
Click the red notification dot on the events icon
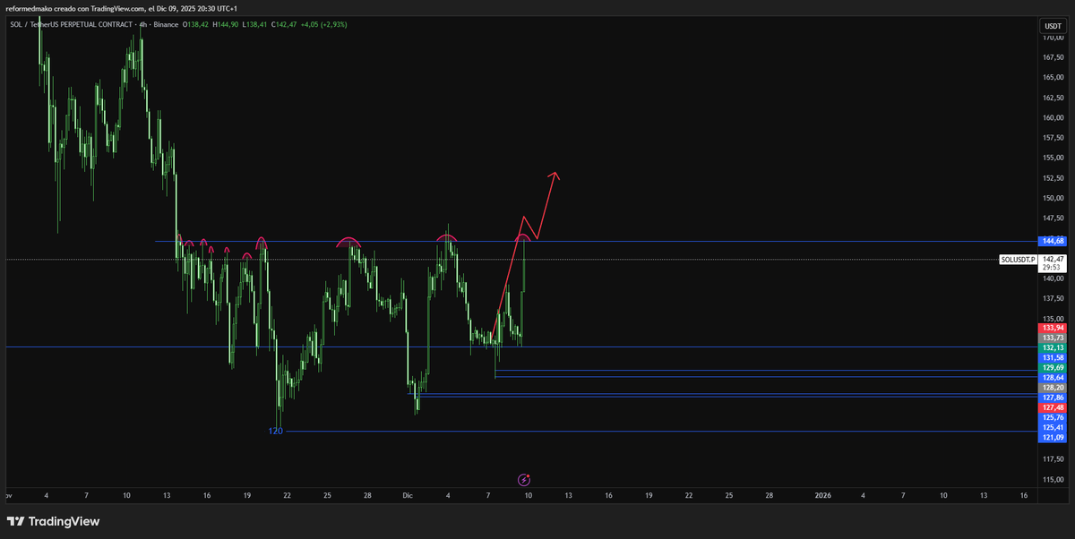[x=529, y=475]
